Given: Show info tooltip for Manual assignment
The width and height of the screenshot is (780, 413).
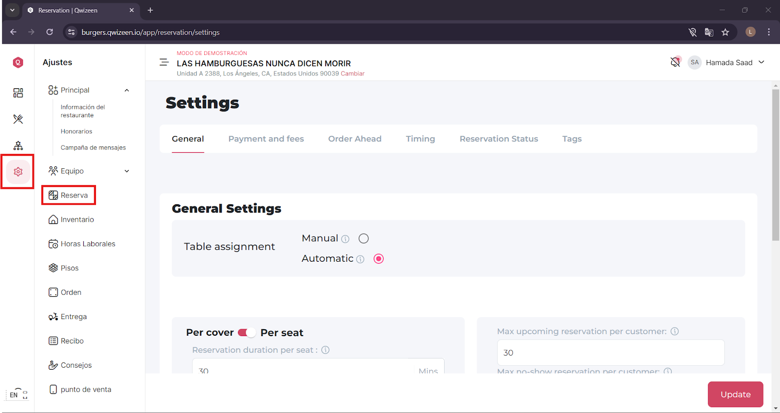Looking at the screenshot, I should pyautogui.click(x=345, y=239).
